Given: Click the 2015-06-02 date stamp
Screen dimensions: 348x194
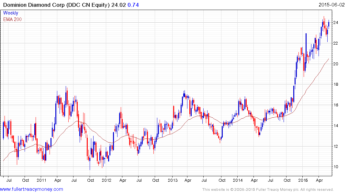Looking at the screenshot, I should tap(331, 5).
